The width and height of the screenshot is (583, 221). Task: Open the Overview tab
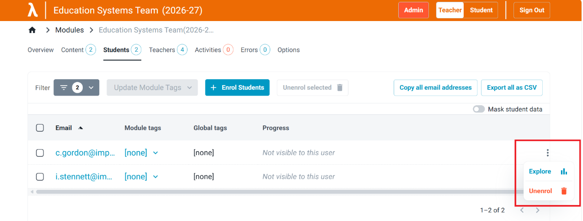41,50
